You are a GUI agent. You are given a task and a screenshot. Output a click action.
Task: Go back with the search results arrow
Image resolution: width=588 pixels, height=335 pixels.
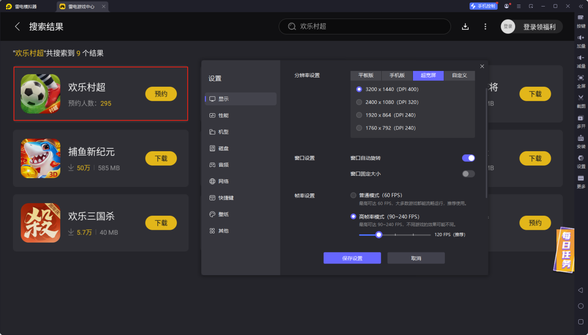click(x=18, y=26)
